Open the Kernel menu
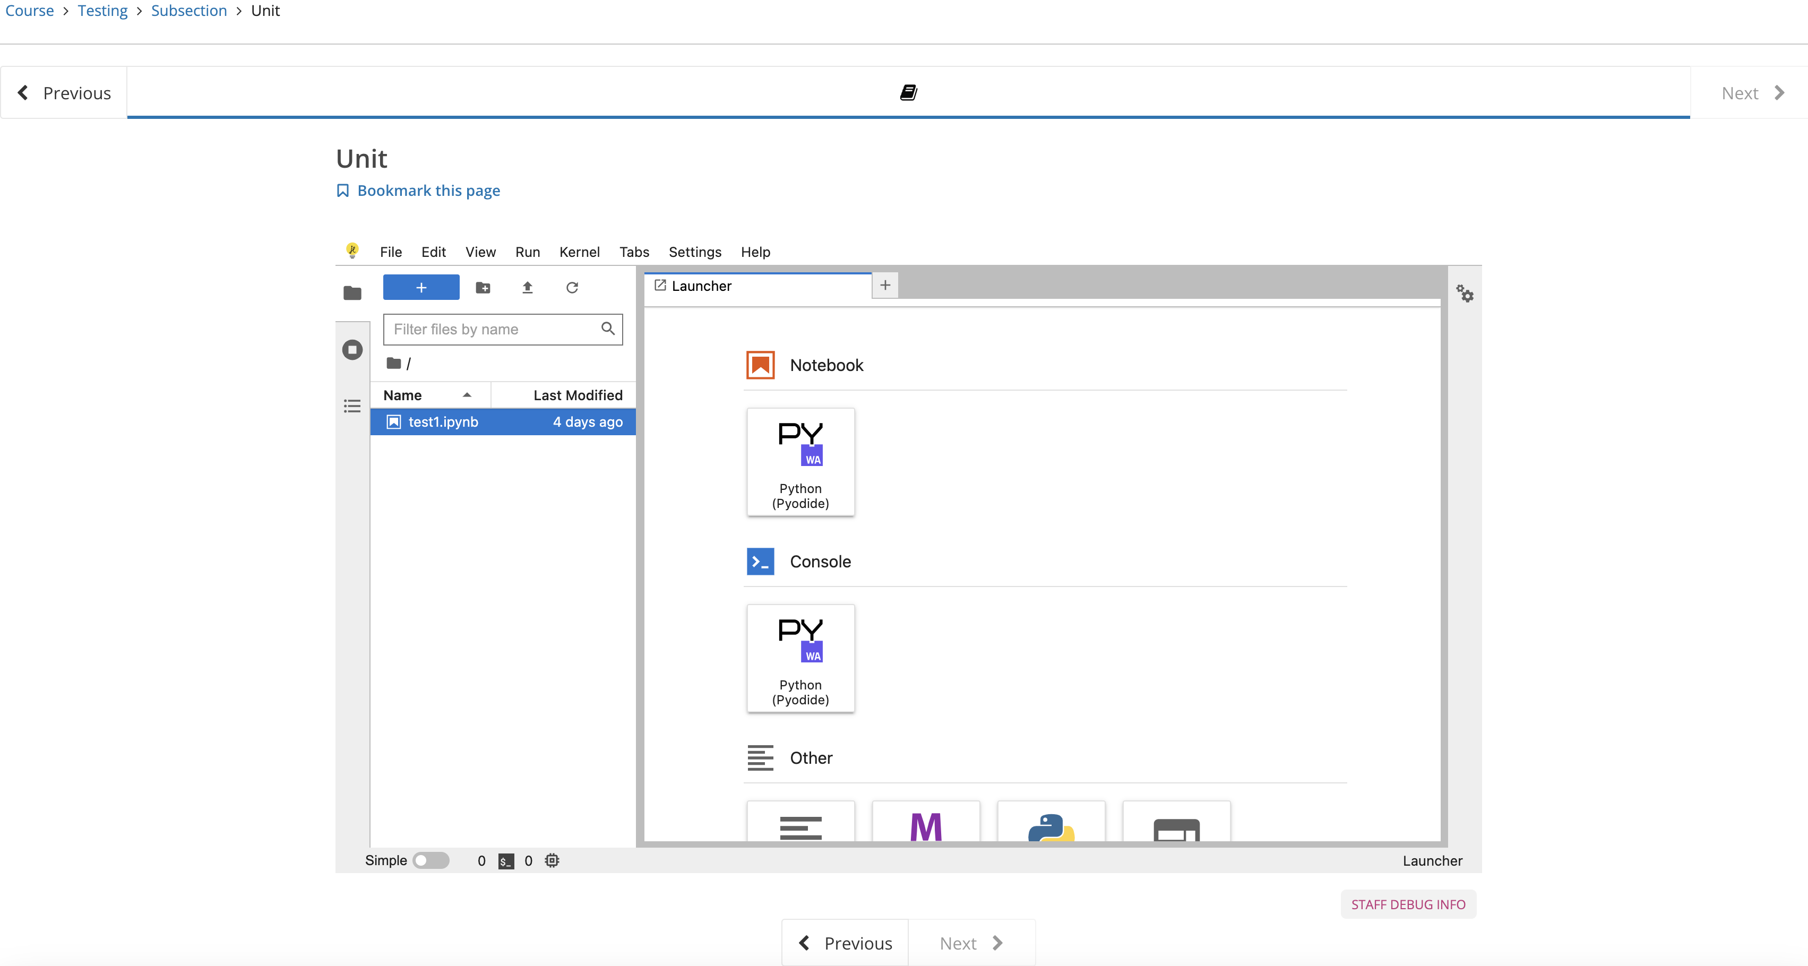This screenshot has width=1808, height=966. coord(579,252)
